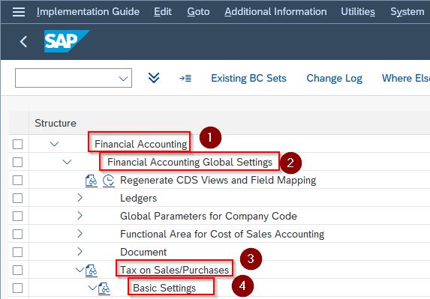Tick the checkbox for the Document row

tap(17, 253)
